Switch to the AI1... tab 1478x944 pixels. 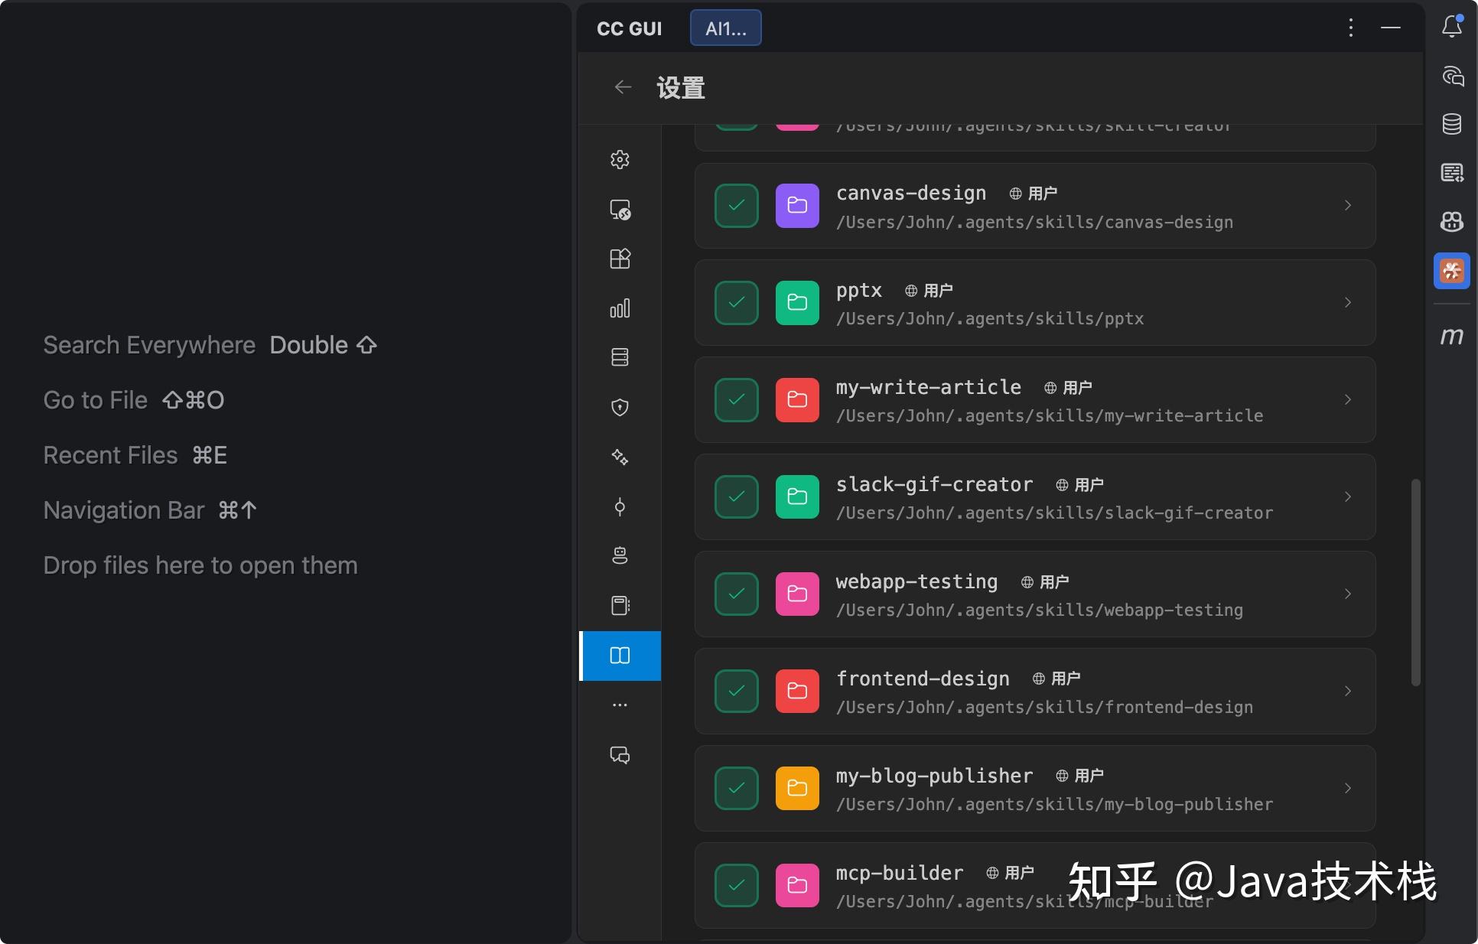point(725,28)
